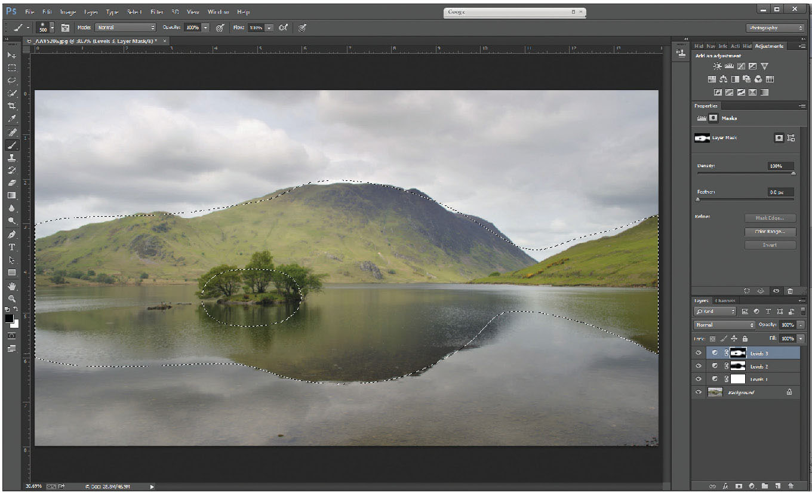Switch to the Nav panel tab

point(711,46)
